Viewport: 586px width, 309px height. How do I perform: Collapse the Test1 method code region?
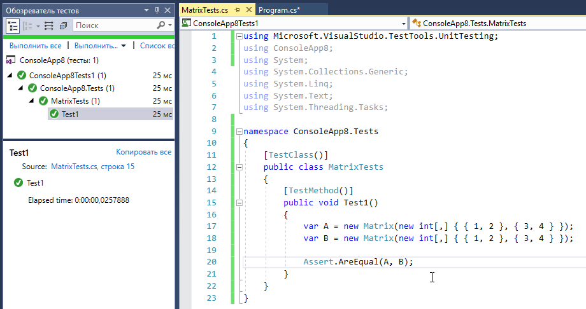click(239, 203)
